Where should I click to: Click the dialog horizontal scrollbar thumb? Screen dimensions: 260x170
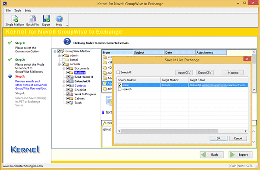169,131
